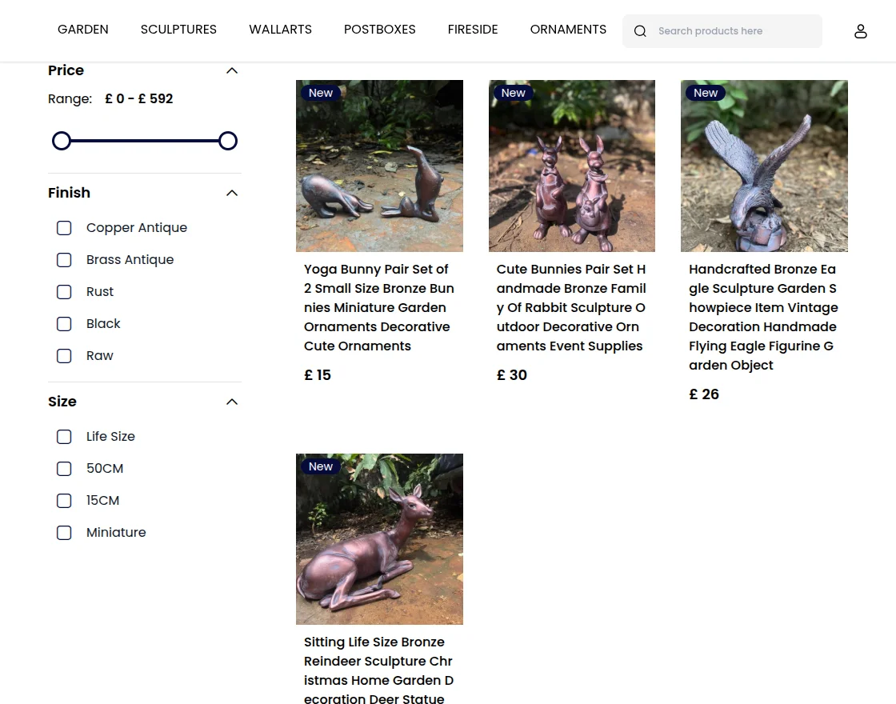
Task: Collapse the Finish filter section
Action: click(x=232, y=193)
